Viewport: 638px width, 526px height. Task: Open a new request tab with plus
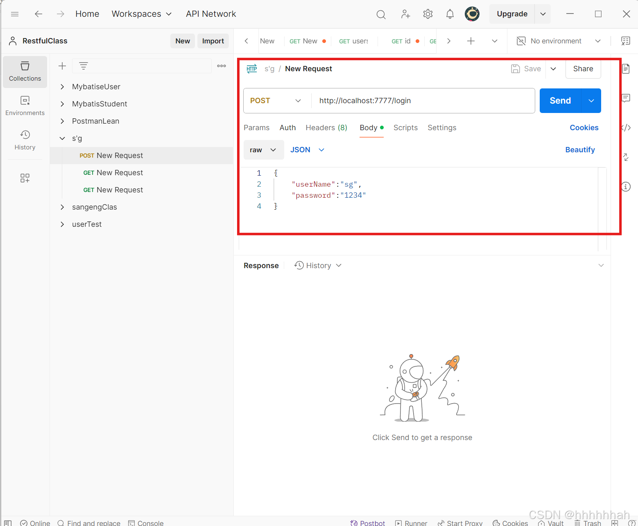point(471,41)
